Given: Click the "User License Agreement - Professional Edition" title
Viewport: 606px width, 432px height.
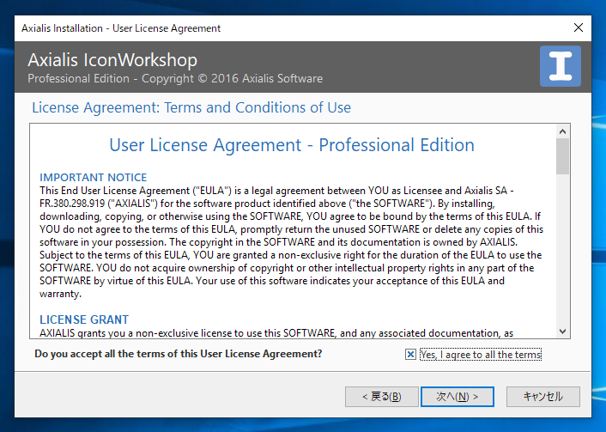Looking at the screenshot, I should click(292, 145).
